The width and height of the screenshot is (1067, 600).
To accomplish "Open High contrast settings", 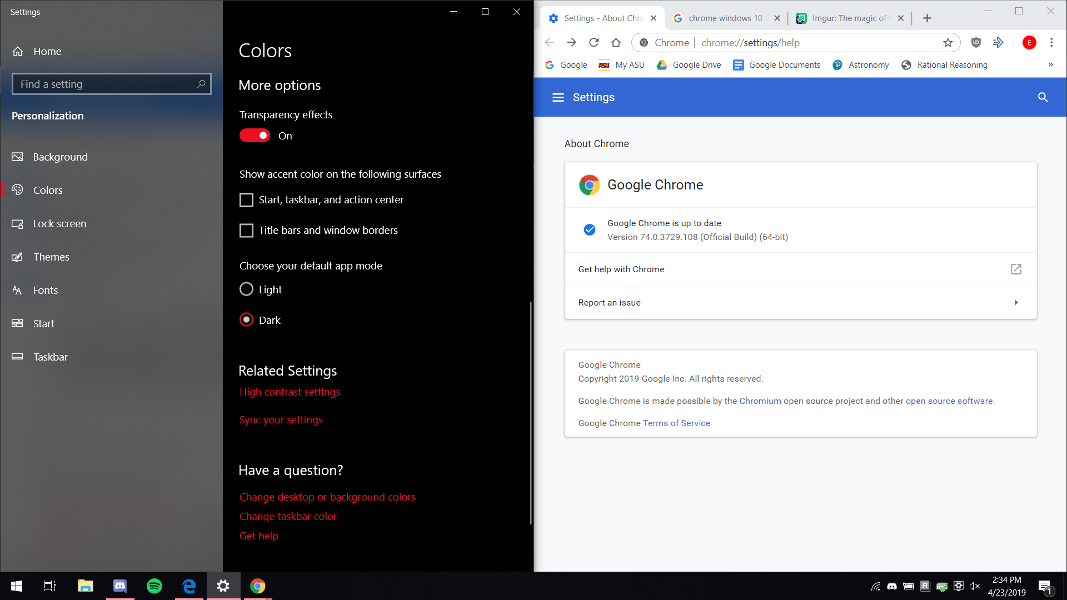I will 290,391.
